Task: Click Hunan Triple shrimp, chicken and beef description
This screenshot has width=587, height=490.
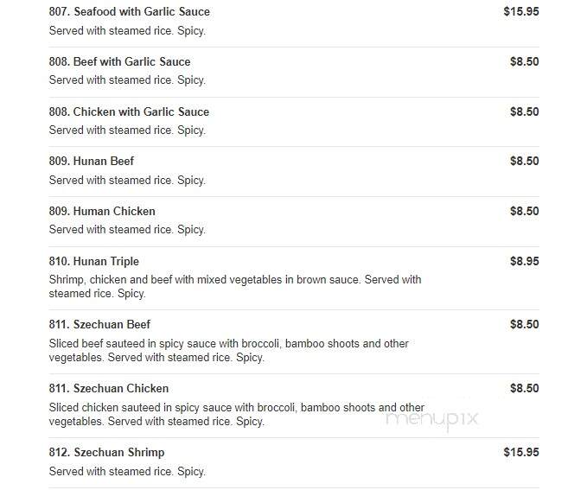Action: (235, 286)
